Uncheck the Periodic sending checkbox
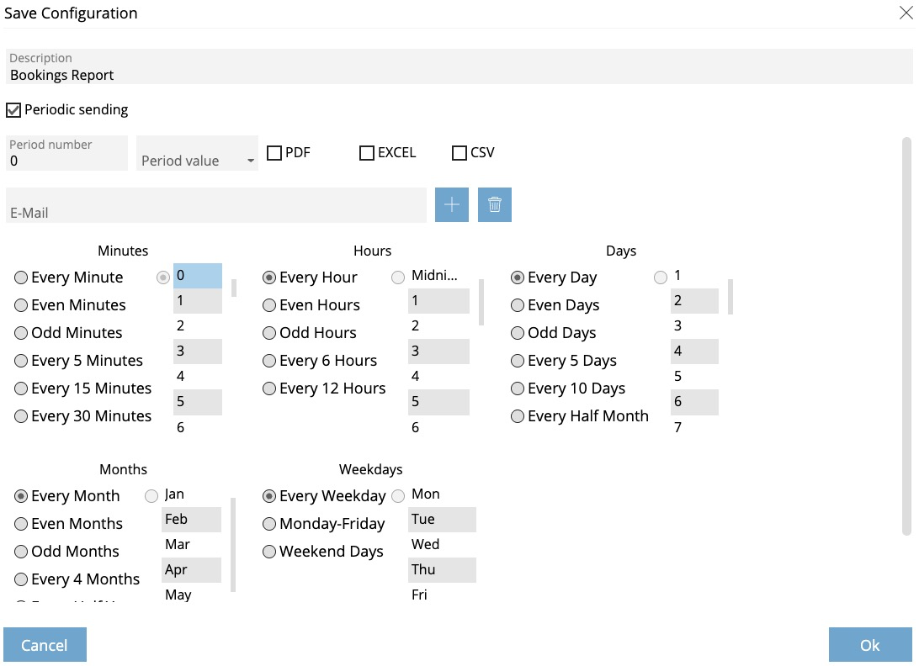919x666 pixels. click(13, 110)
